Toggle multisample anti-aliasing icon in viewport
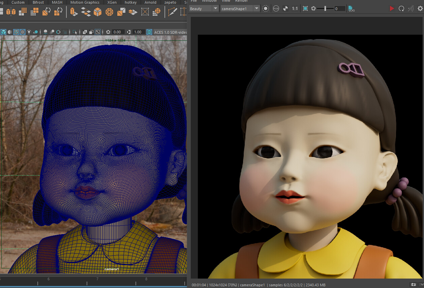The image size is (424, 288). (59, 32)
